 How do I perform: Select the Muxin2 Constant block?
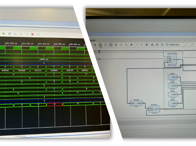point(173,94)
